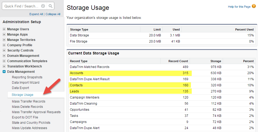Collapse the Data Management section

[4, 72]
